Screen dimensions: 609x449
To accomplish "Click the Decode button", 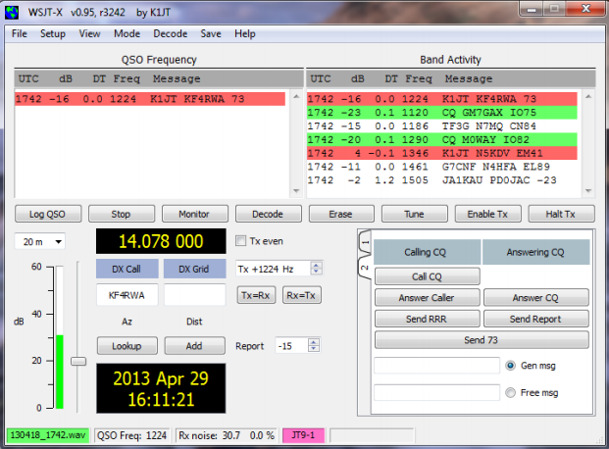I will pyautogui.click(x=268, y=214).
